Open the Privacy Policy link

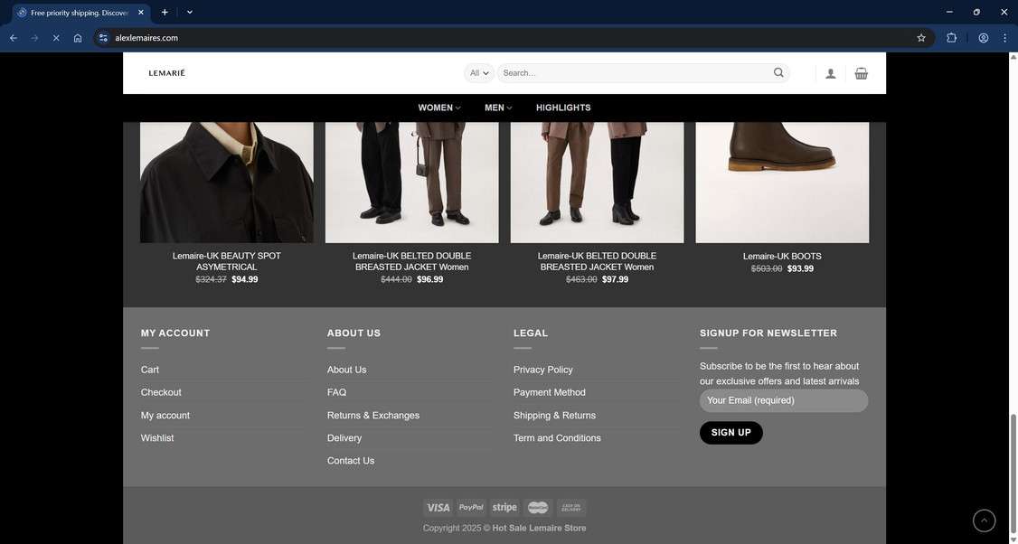coord(542,370)
